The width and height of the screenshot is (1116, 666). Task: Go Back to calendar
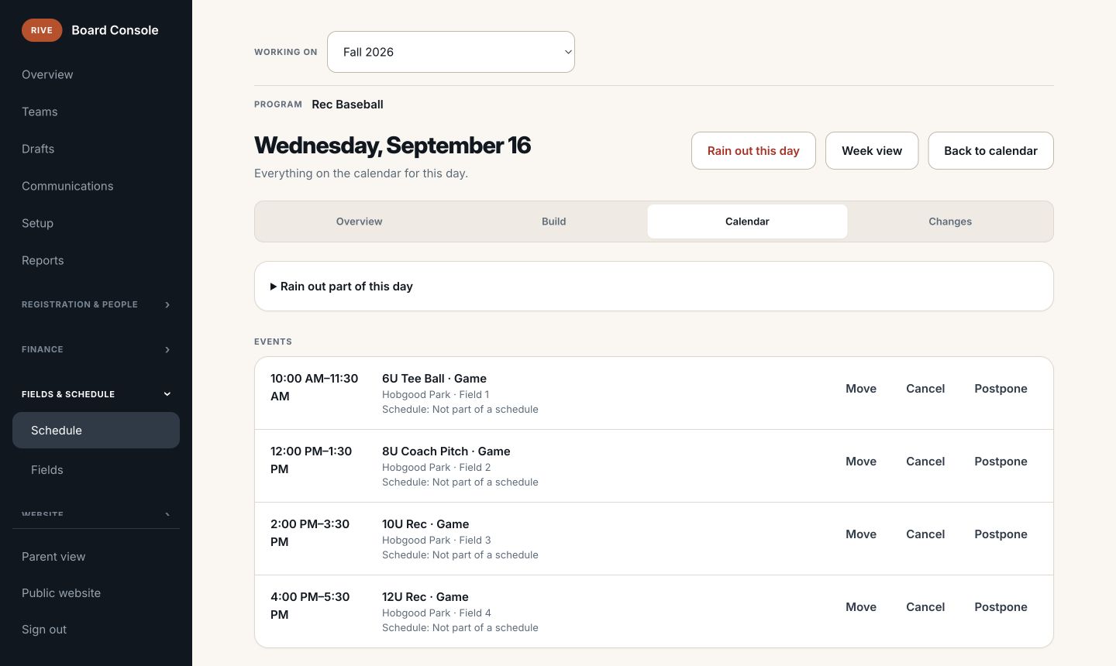pos(990,151)
